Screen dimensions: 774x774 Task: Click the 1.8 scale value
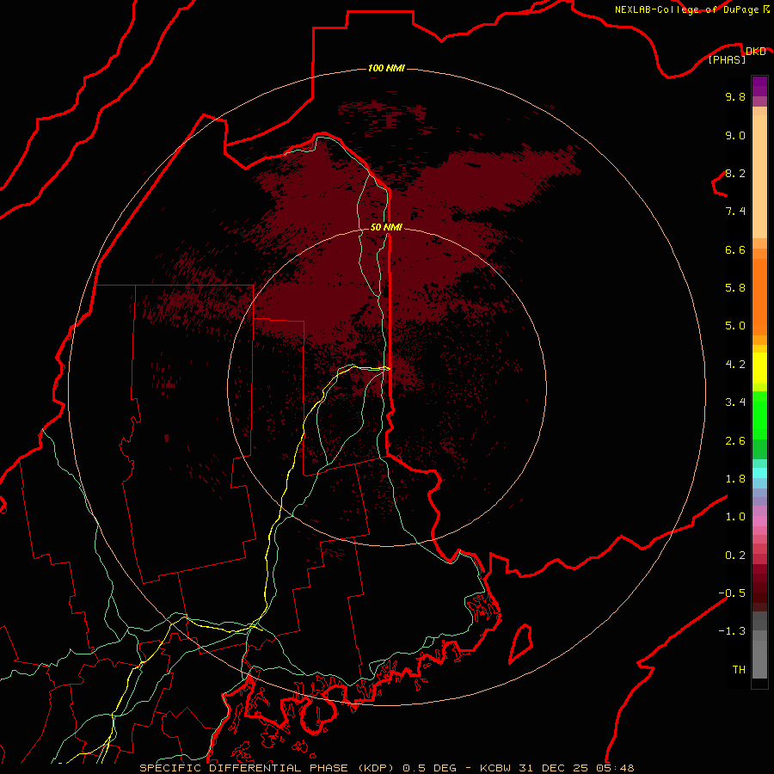click(735, 479)
